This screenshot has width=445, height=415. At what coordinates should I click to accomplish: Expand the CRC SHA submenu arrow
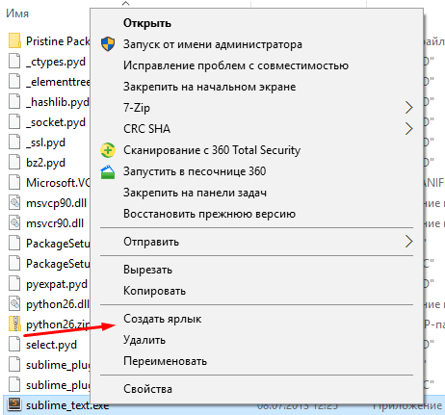(x=408, y=129)
